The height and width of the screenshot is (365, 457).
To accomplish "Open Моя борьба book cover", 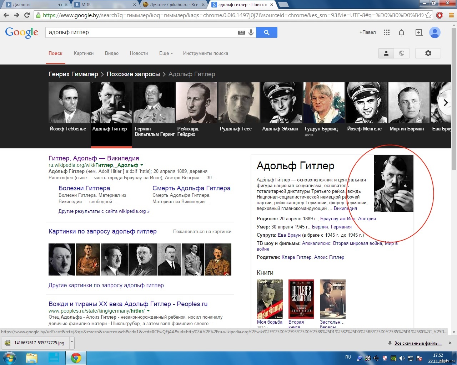I will [270, 299].
